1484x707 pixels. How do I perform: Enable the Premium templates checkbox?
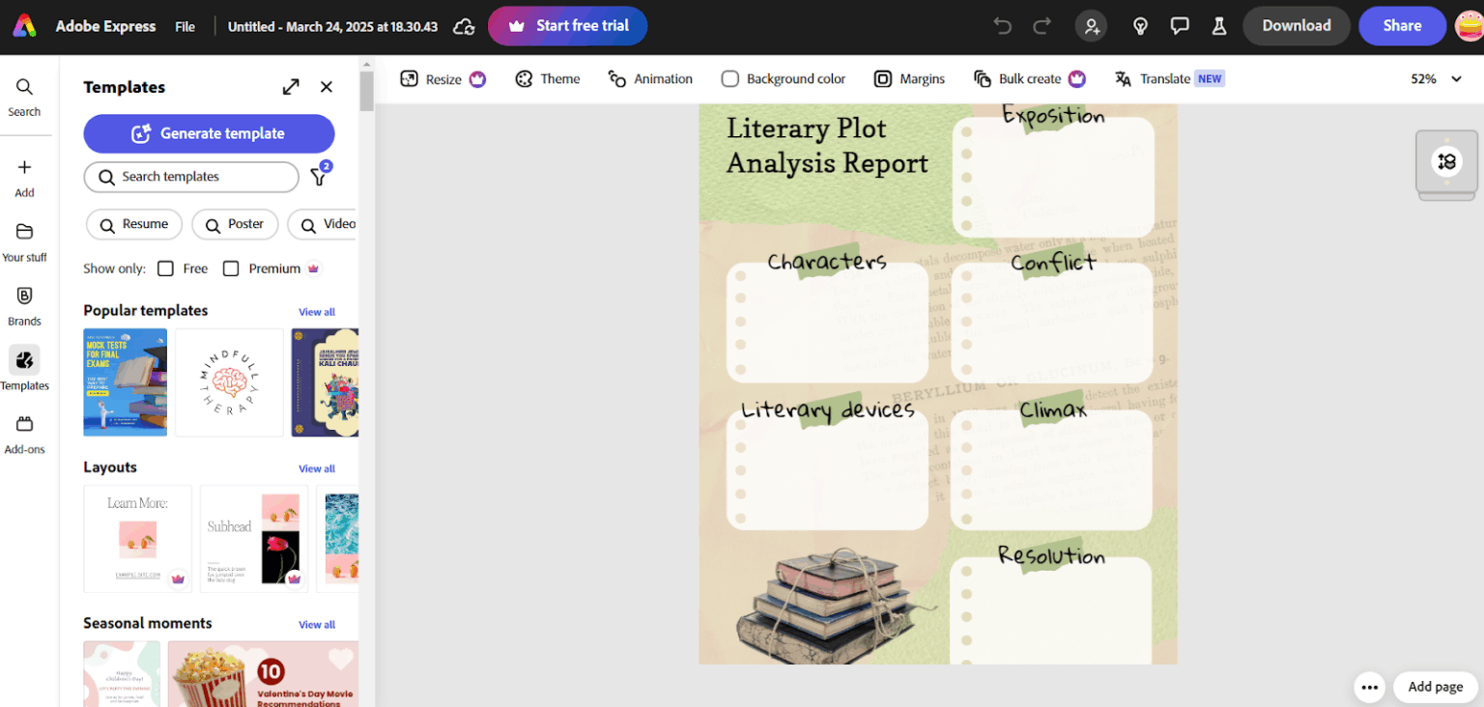point(231,269)
